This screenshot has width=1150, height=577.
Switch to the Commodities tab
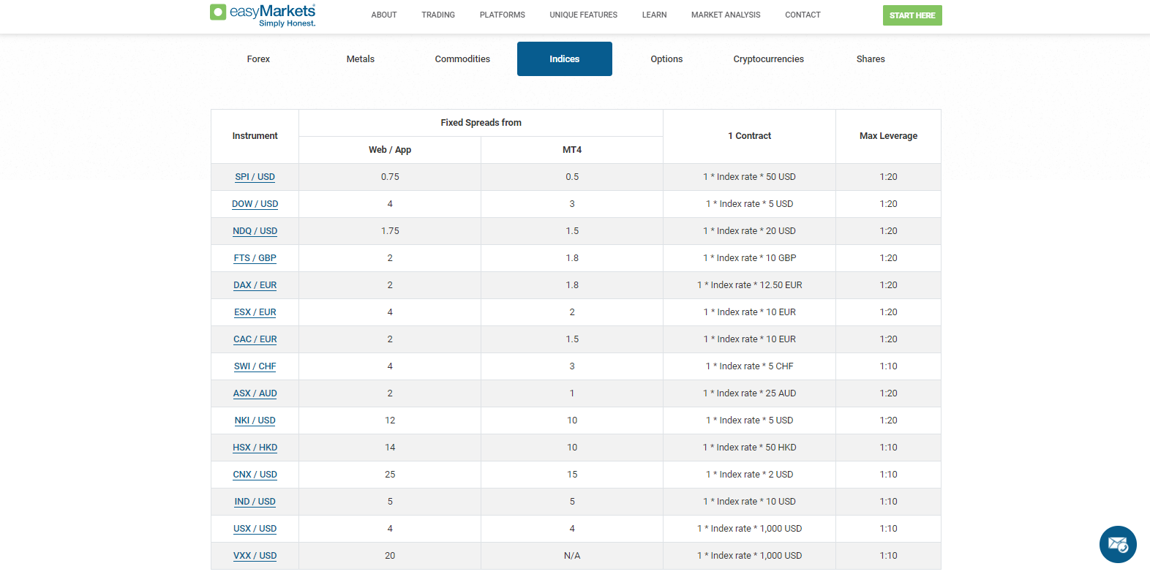(x=462, y=59)
